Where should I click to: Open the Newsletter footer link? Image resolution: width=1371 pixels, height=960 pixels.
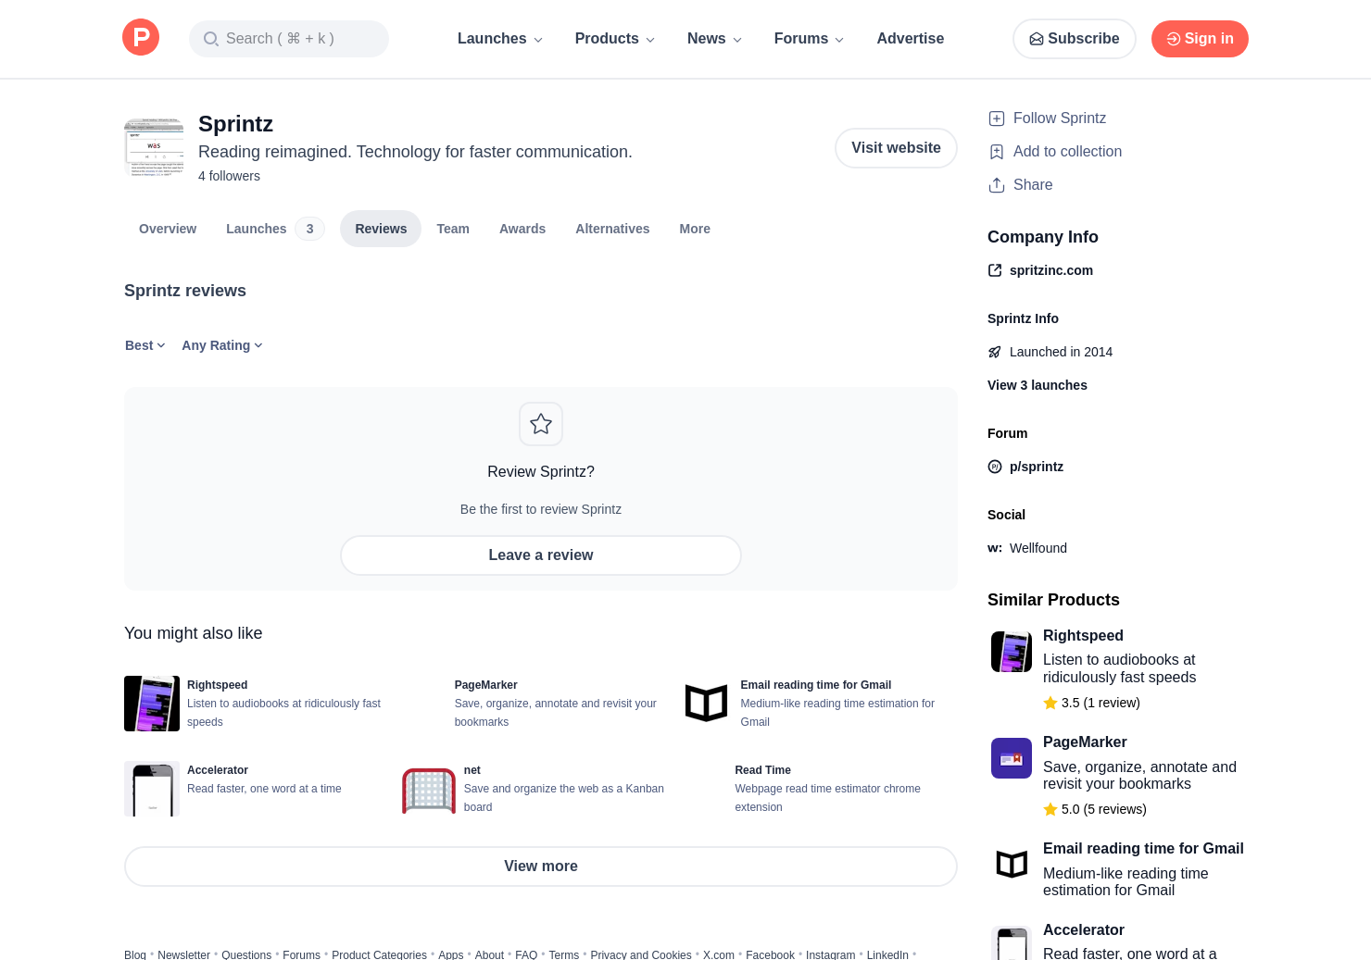pyautogui.click(x=183, y=954)
